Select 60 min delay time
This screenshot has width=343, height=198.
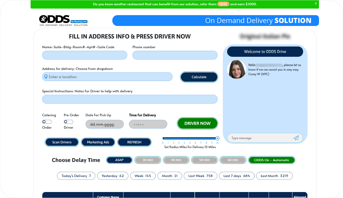click(233, 160)
